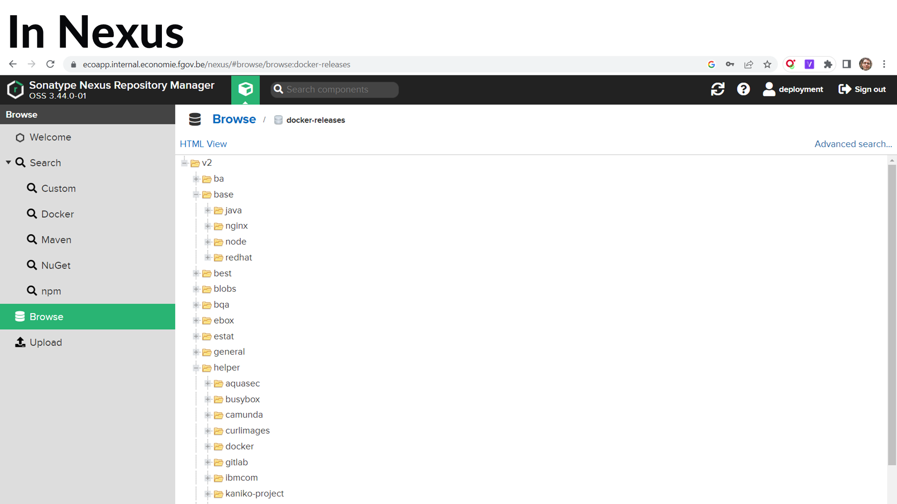Open the help question mark icon
This screenshot has height=504, width=897.
point(743,89)
